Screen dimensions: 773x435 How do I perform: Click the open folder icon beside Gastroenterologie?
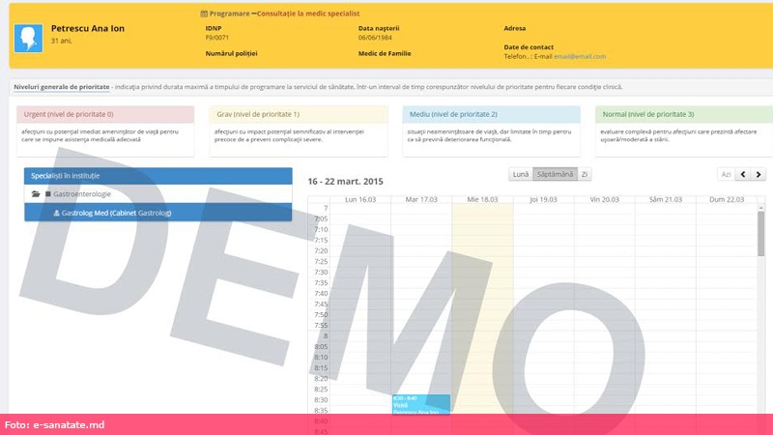click(36, 194)
